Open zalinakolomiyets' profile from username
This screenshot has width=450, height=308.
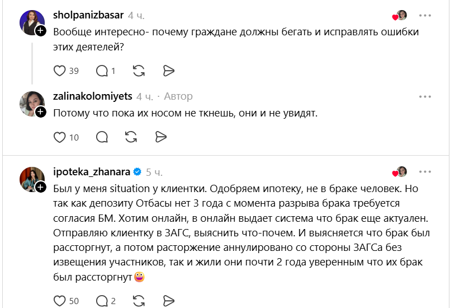pos(93,96)
